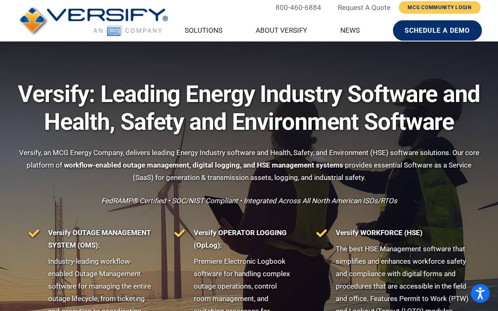
Task: Click the Versify OUTAGE MANAGEMENT SYSTEM (OMS) heading
Action: coord(99,239)
